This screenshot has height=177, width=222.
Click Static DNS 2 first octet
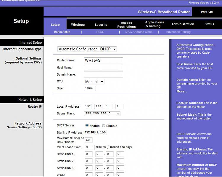[x=89, y=161]
